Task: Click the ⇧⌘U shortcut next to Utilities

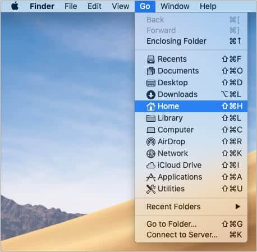Action: pos(232,189)
